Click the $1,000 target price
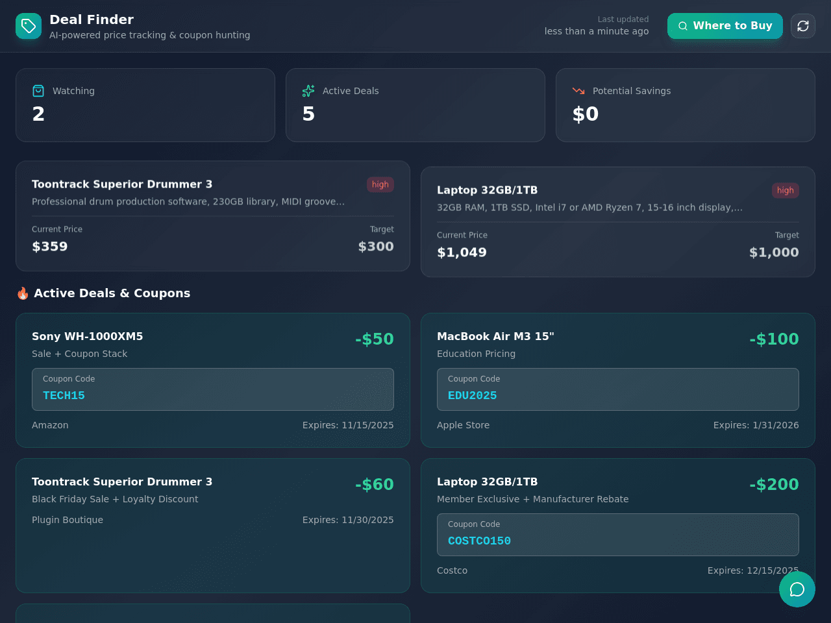831x623 pixels. point(774,252)
